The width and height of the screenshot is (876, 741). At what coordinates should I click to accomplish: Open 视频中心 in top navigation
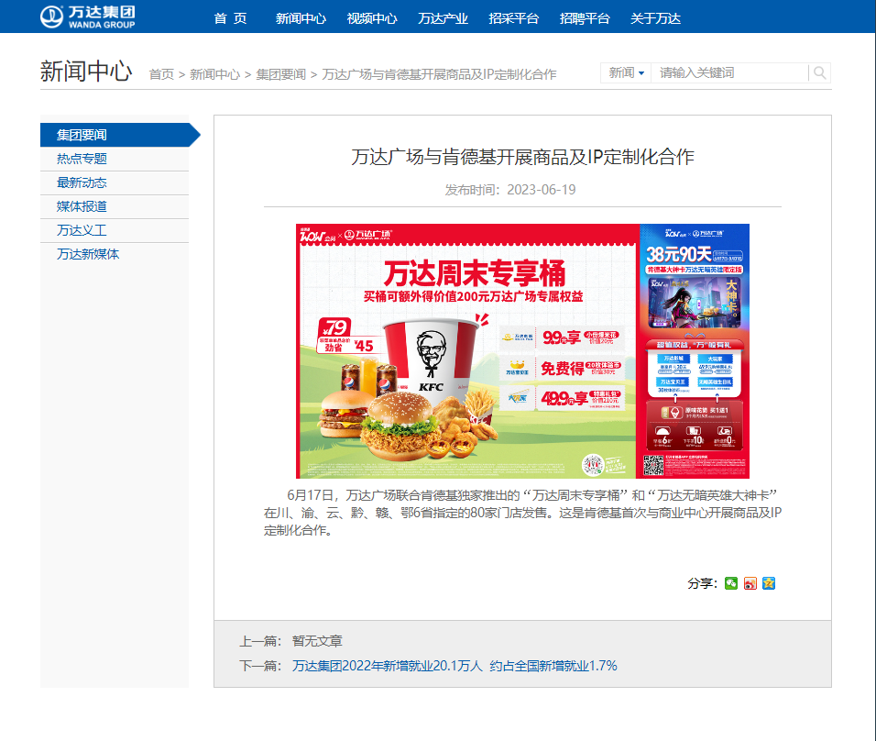pyautogui.click(x=371, y=18)
